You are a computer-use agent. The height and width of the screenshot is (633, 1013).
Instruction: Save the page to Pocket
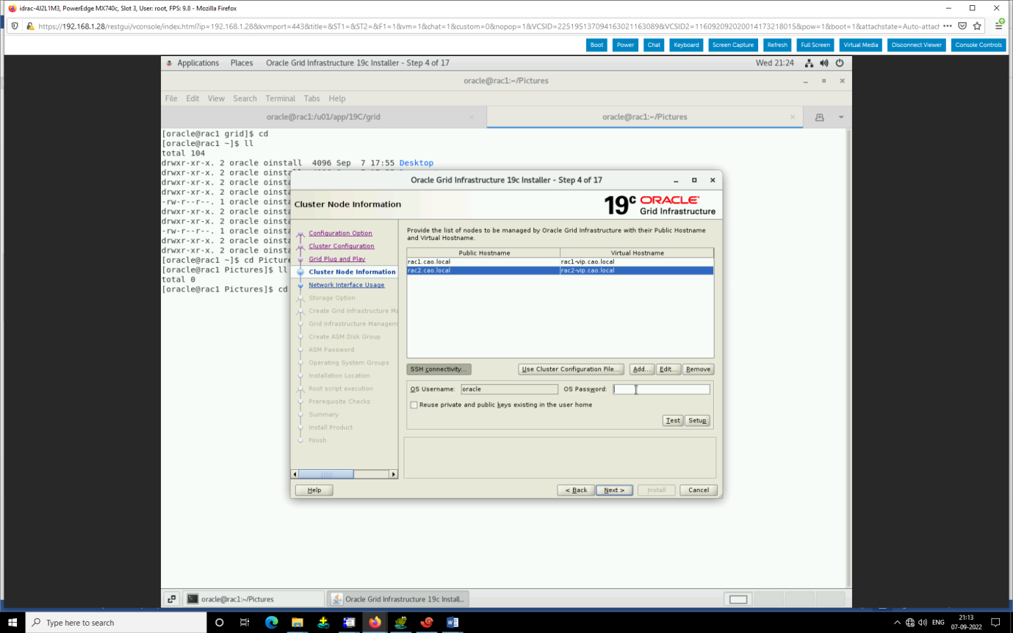962,26
